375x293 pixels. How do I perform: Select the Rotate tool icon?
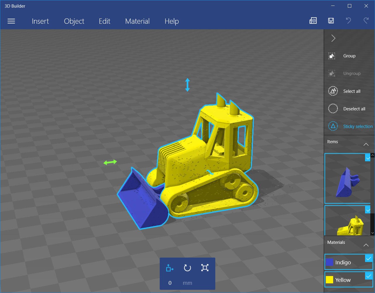coord(187,268)
